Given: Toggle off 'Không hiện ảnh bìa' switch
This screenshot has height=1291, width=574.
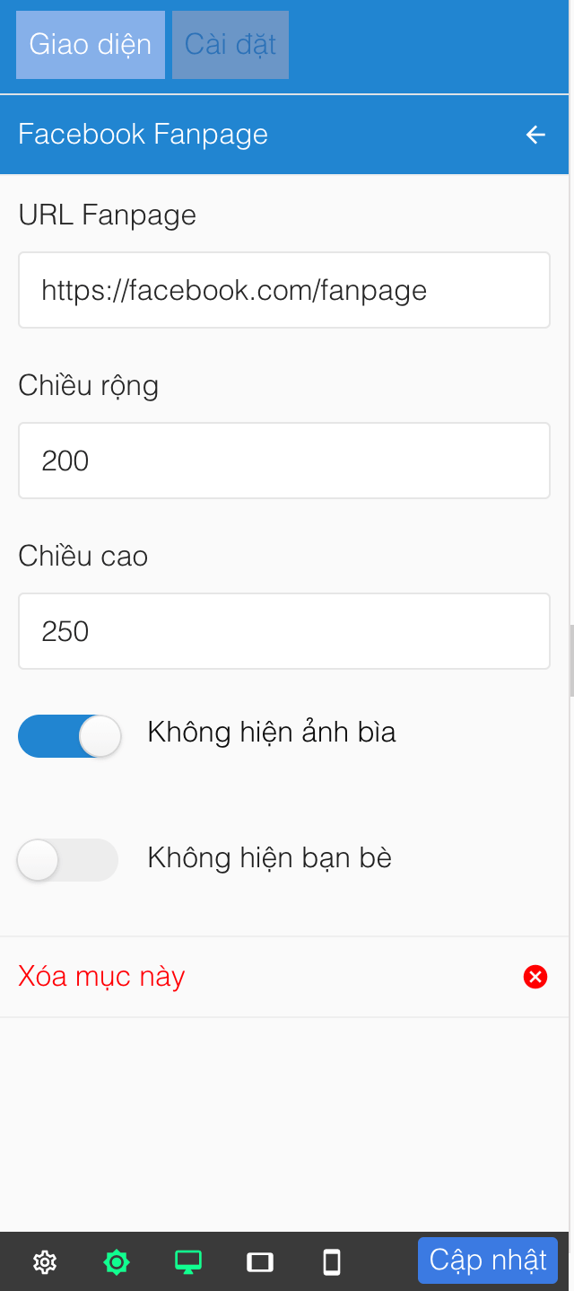Looking at the screenshot, I should click(x=69, y=736).
